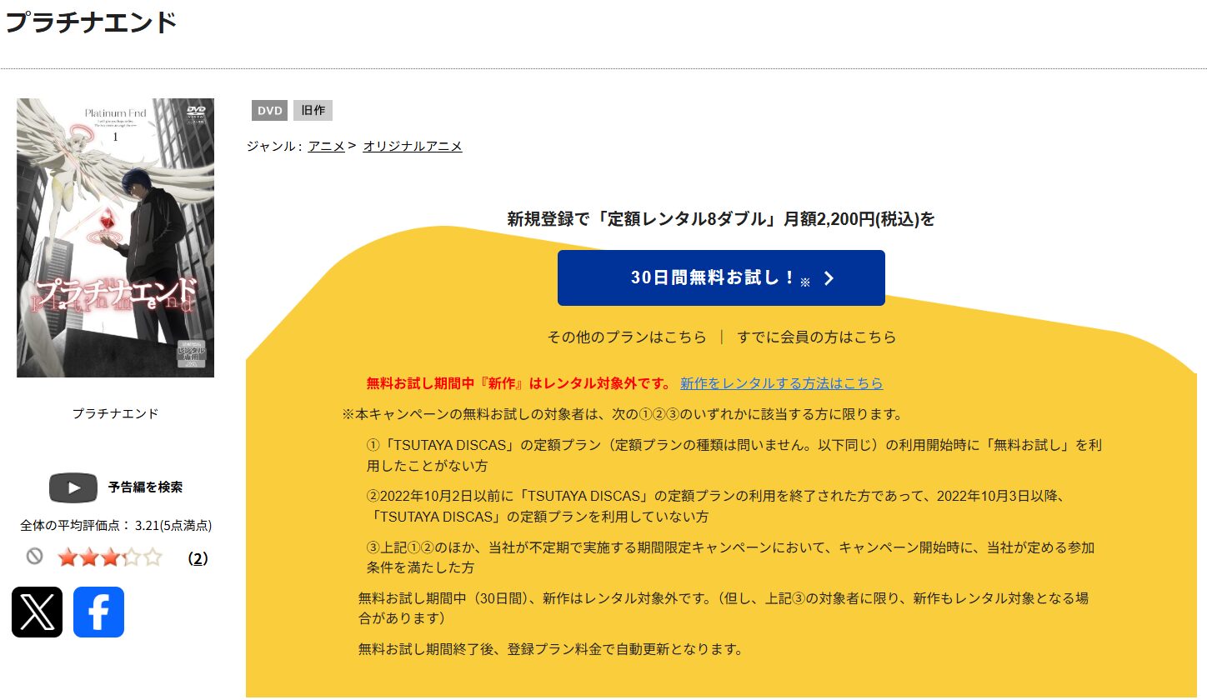Click the 全体の平均評価点 3.21 text
Image resolution: width=1207 pixels, height=700 pixels.
[x=116, y=526]
